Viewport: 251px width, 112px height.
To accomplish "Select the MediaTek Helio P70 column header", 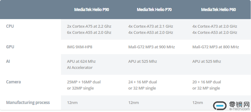I will pyautogui.click(x=154, y=10).
